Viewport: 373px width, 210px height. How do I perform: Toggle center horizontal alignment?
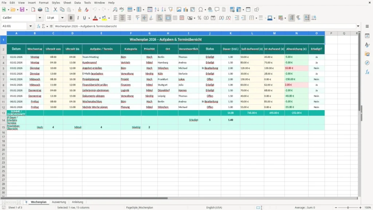click(122, 18)
